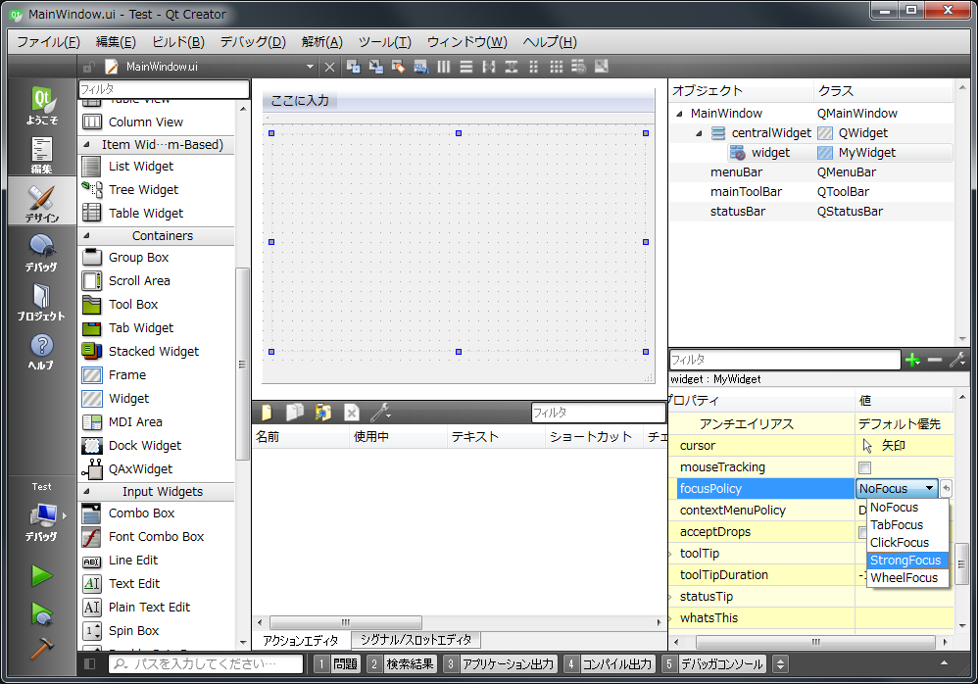
Task: Collapse the MainWindow tree node
Action: click(x=679, y=114)
